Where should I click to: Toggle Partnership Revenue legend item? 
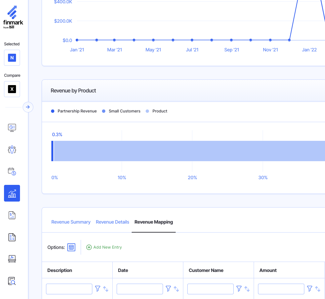[x=74, y=111]
